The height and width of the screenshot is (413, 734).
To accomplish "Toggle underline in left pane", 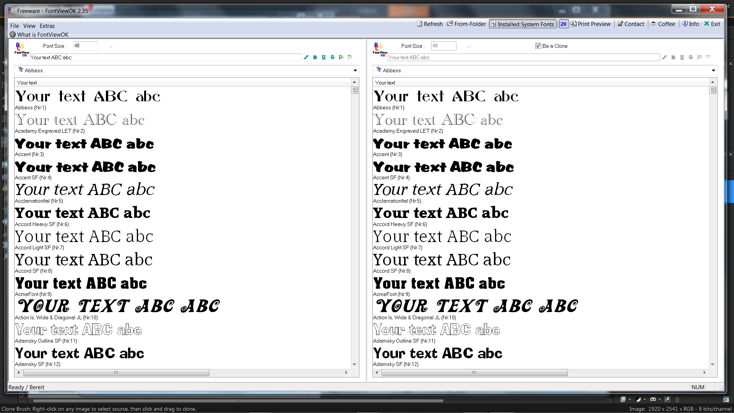I will [x=324, y=57].
